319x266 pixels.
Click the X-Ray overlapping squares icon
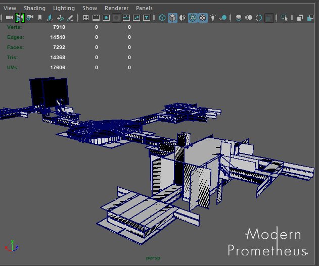[300, 18]
